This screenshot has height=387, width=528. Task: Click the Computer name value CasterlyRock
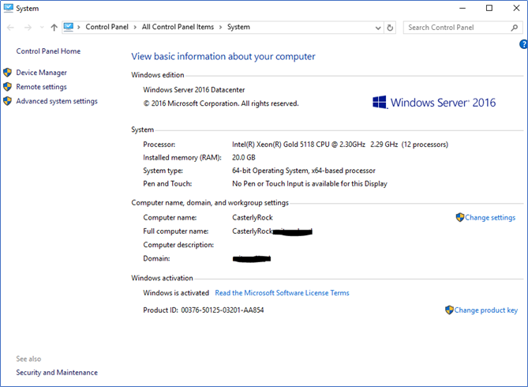point(253,218)
